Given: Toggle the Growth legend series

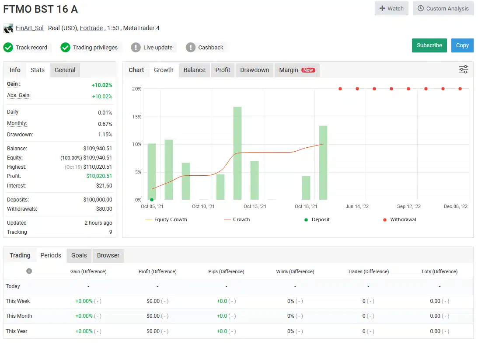Looking at the screenshot, I should (237, 219).
